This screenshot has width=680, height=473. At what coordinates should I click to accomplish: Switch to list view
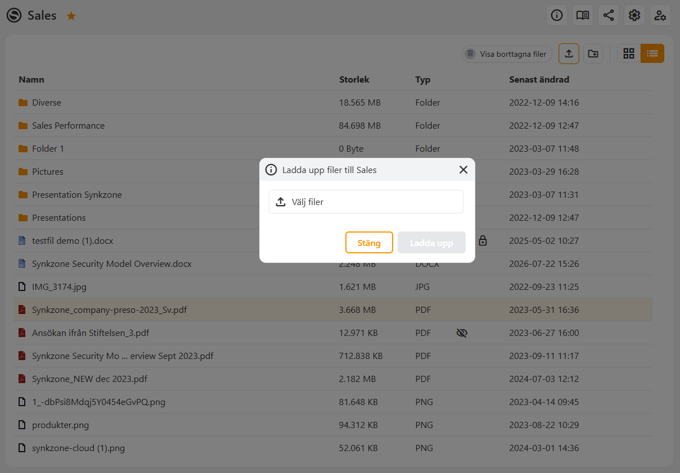[x=652, y=53]
